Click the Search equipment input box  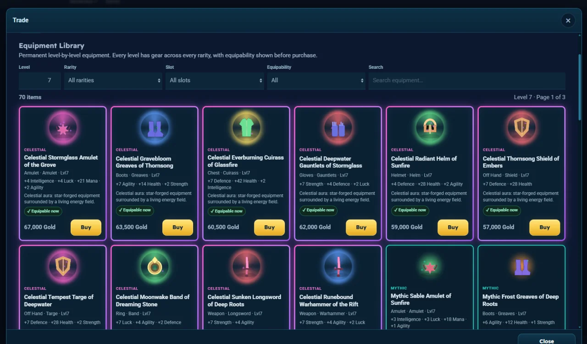(467, 80)
